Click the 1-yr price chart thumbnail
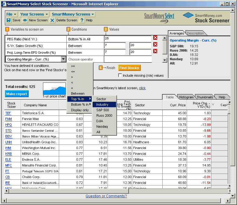The height and width of the screenshot is (205, 237). click(55, 89)
